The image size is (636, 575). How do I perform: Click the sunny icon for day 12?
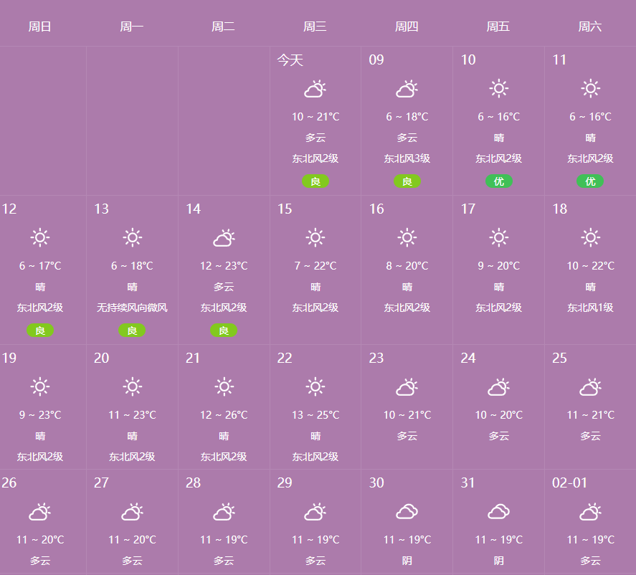pyautogui.click(x=39, y=237)
